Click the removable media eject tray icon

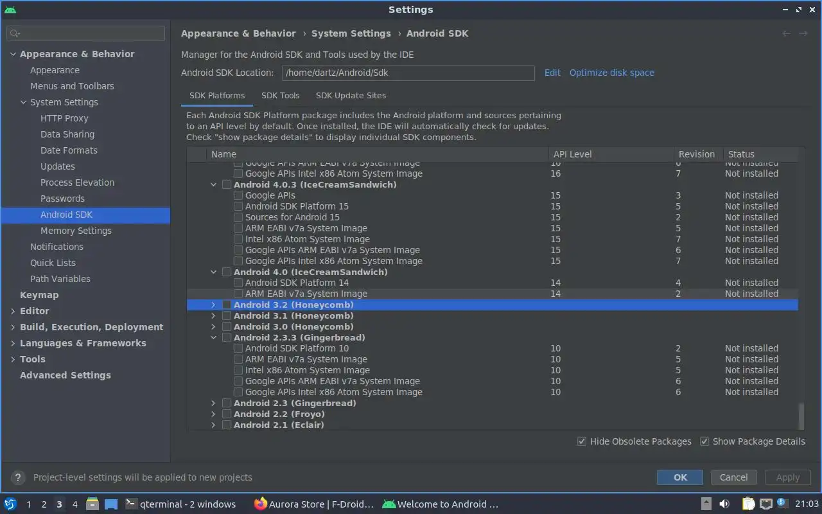pyautogui.click(x=706, y=504)
